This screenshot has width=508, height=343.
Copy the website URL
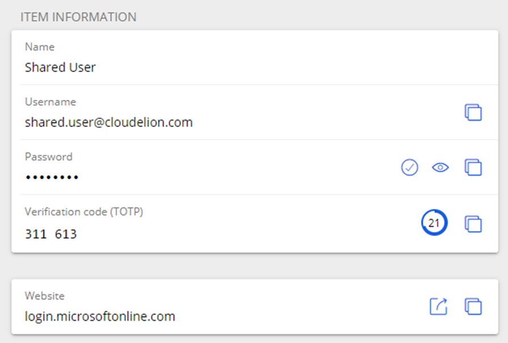473,306
